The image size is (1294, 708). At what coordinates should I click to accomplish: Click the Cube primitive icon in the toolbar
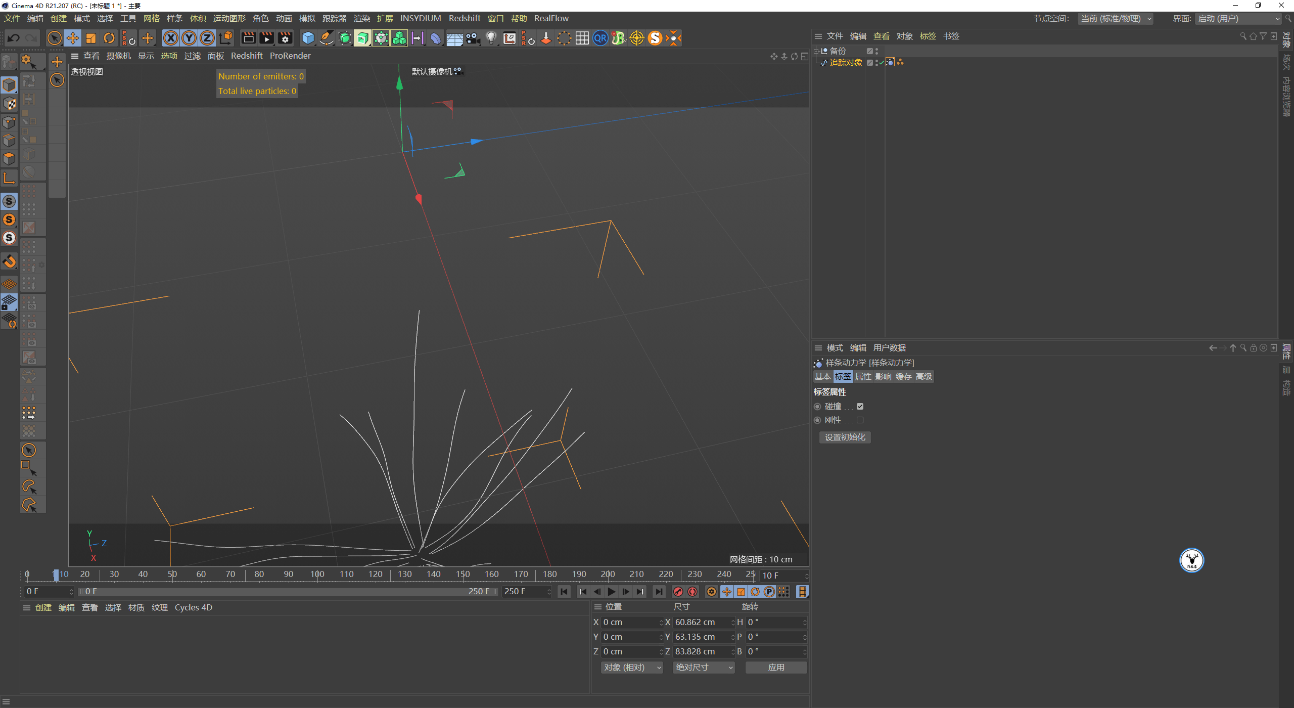click(308, 38)
